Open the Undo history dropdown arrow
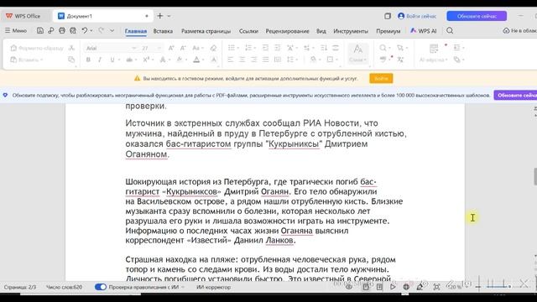 [91, 31]
